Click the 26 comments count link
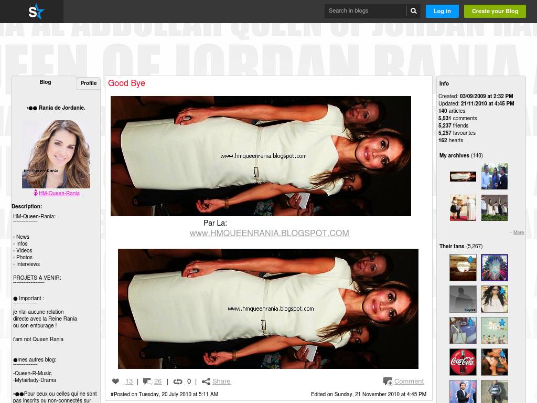 pyautogui.click(x=157, y=381)
